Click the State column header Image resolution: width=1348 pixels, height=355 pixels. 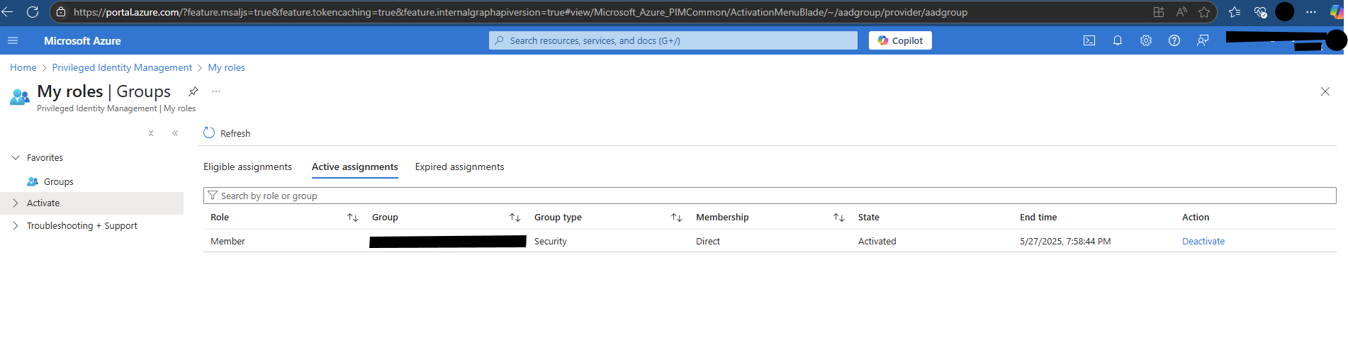[x=869, y=218]
